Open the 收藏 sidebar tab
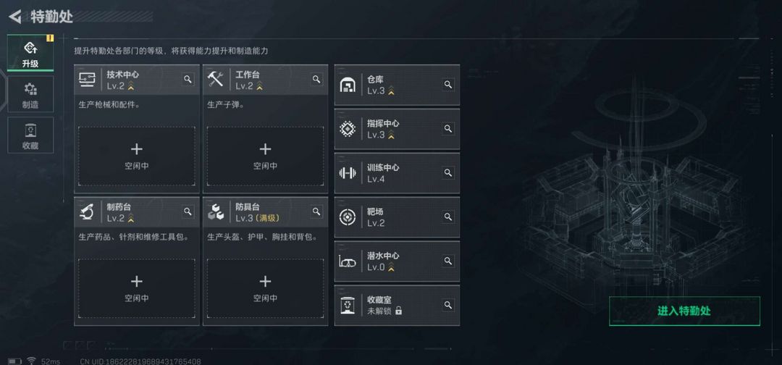 pos(30,135)
